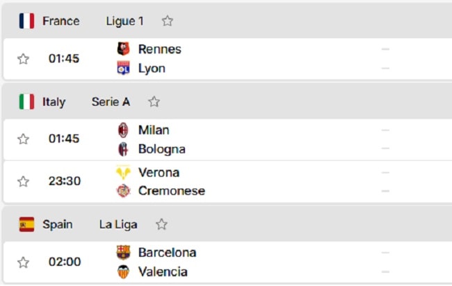Click the Barcelona club crest
The image size is (452, 286).
tap(123, 253)
